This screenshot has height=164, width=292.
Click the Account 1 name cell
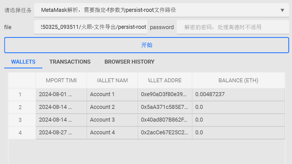pos(112,94)
